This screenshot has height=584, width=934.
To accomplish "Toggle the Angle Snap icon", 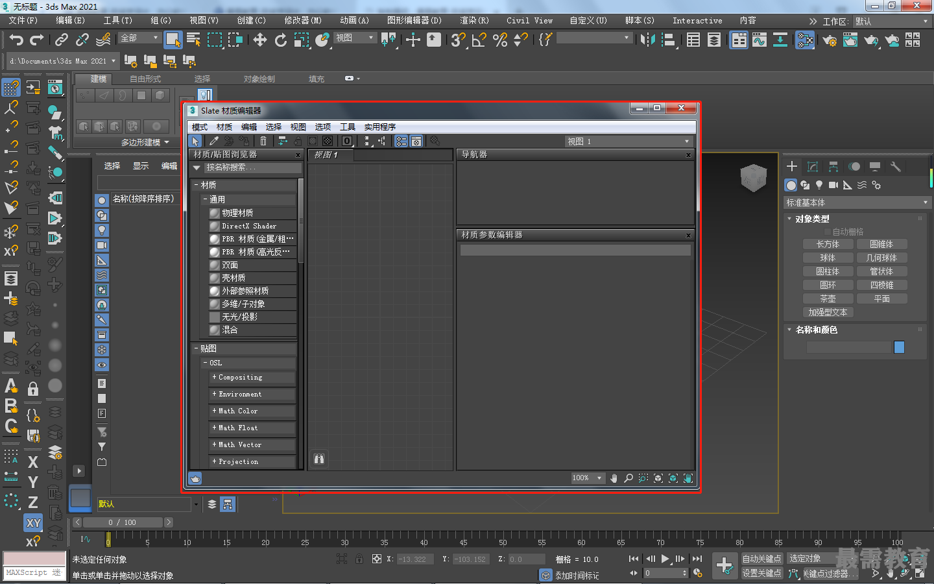I will tap(479, 40).
